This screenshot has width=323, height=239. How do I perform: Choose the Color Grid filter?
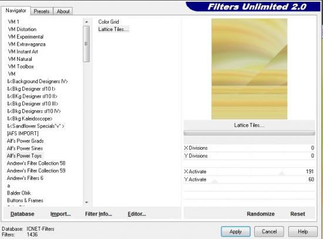click(x=109, y=22)
